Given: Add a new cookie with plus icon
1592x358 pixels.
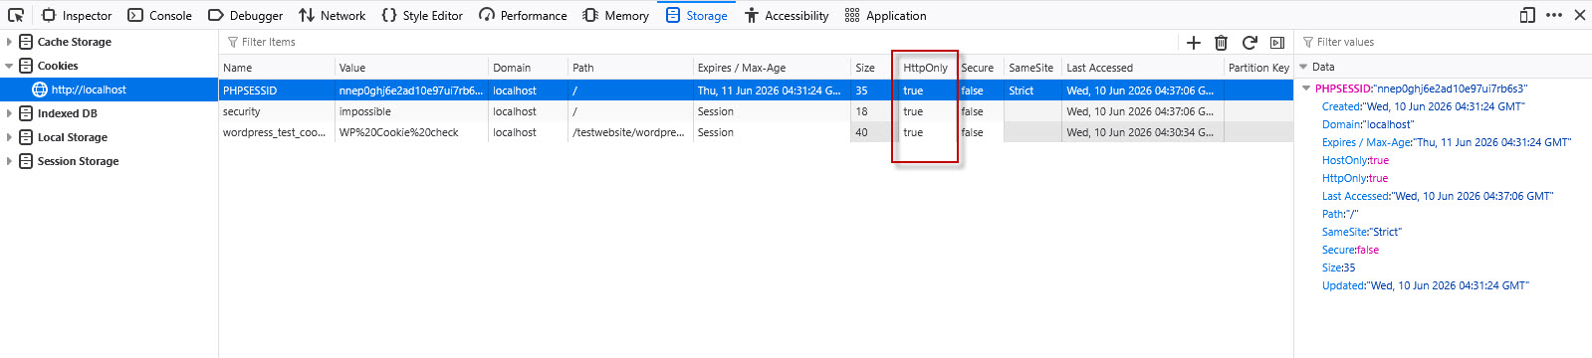Looking at the screenshot, I should [x=1194, y=42].
